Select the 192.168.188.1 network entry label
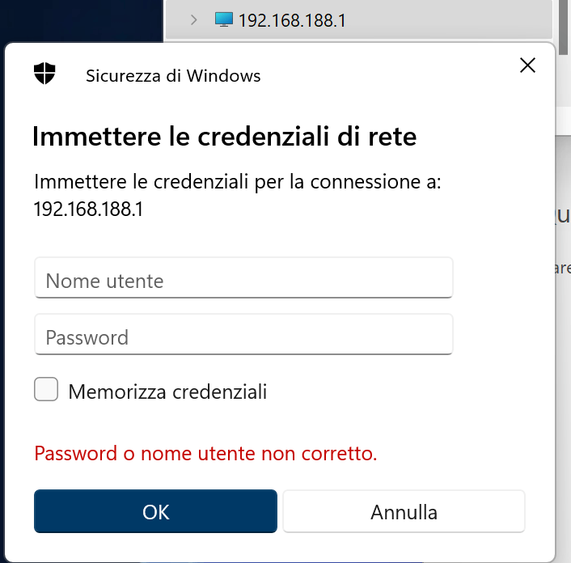This screenshot has width=571, height=563. pyautogui.click(x=292, y=20)
